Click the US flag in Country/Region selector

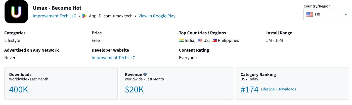pyautogui.click(x=310, y=15)
